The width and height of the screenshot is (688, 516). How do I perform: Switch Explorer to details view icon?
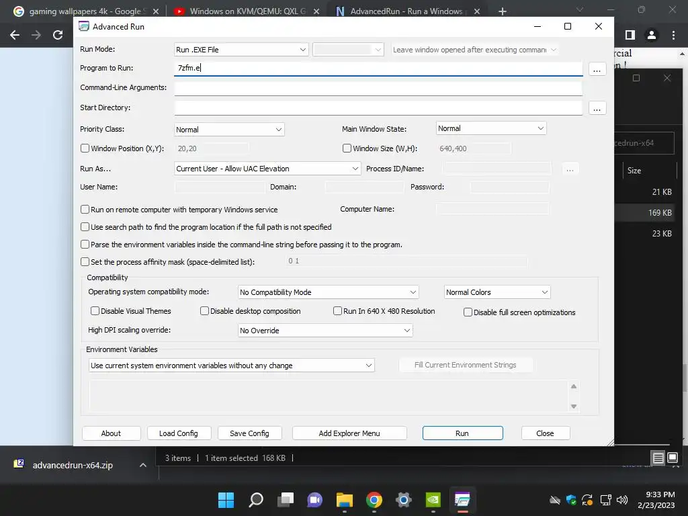point(658,458)
